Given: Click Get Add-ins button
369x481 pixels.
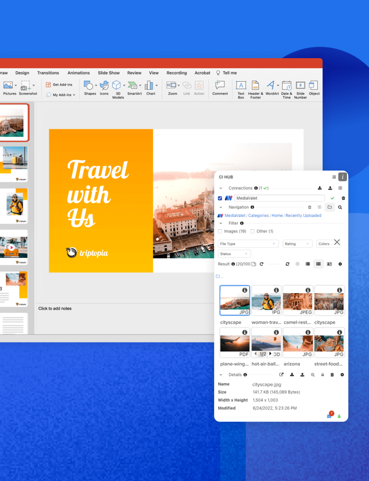Looking at the screenshot, I should pyautogui.click(x=59, y=85).
